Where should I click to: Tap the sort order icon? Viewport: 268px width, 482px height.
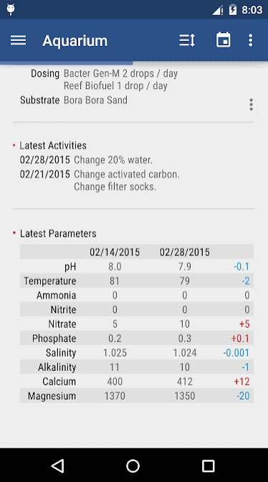point(187,40)
